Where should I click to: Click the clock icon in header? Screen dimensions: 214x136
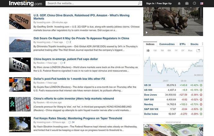tap(194, 3)
